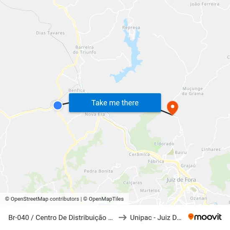230x230 pixels.
Task: Select the Br-040 / Centro De Distribuição origin text
Action: click(61, 217)
